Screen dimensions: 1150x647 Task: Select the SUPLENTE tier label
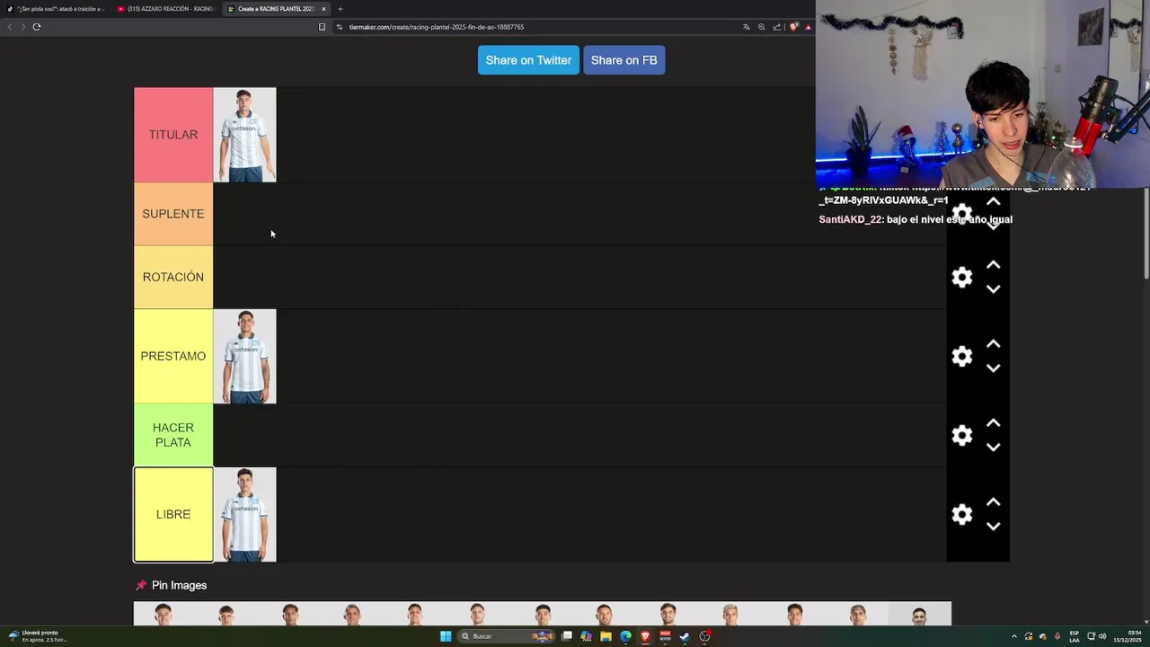pyautogui.click(x=173, y=214)
